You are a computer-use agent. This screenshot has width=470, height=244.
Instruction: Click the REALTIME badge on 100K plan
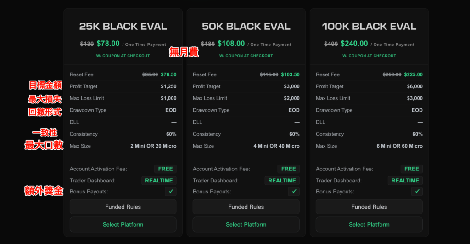(x=405, y=181)
